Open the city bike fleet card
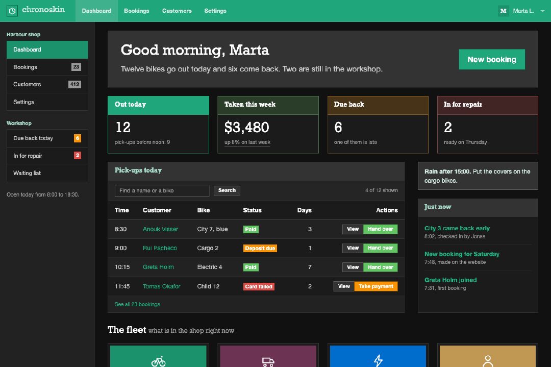This screenshot has height=367, width=551. point(158,356)
